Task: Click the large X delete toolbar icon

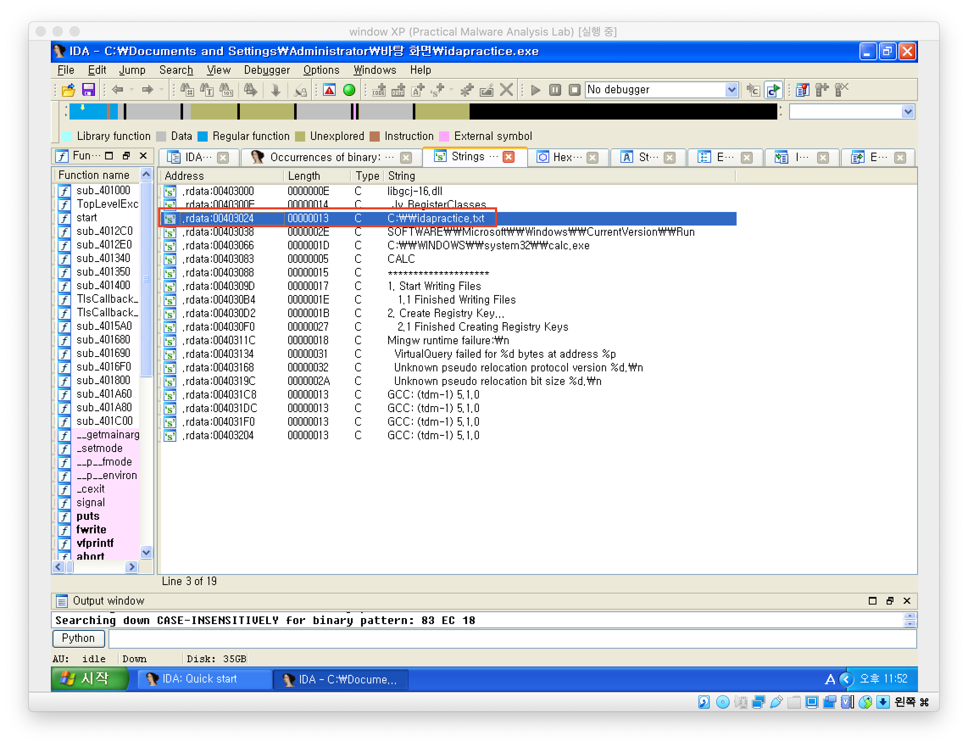Action: coord(506,90)
